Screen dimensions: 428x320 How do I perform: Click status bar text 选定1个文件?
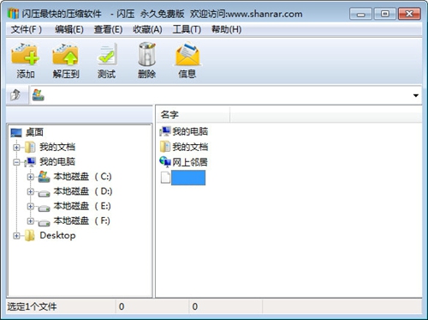click(x=32, y=306)
